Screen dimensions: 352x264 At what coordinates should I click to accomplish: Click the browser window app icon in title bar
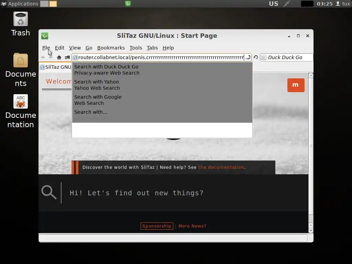pyautogui.click(x=45, y=36)
